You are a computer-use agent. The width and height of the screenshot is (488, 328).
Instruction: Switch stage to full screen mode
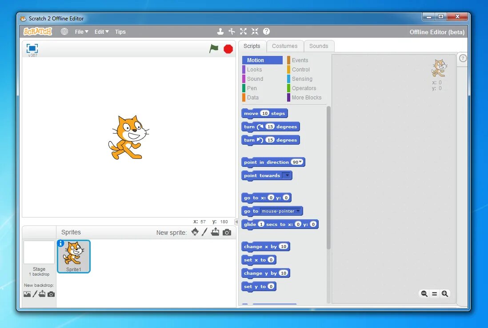tap(32, 48)
